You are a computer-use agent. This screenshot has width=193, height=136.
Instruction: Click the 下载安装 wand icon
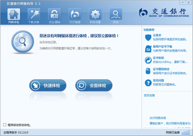(x=34, y=14)
